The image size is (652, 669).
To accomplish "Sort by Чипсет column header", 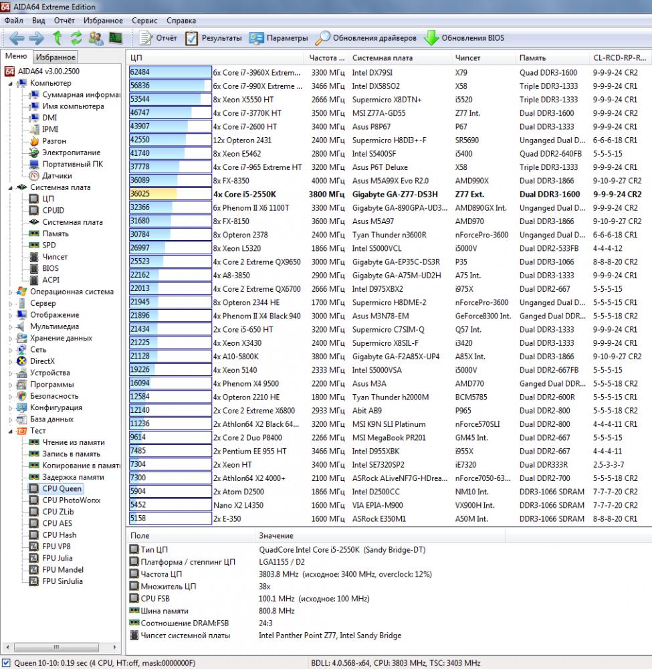I will (483, 58).
